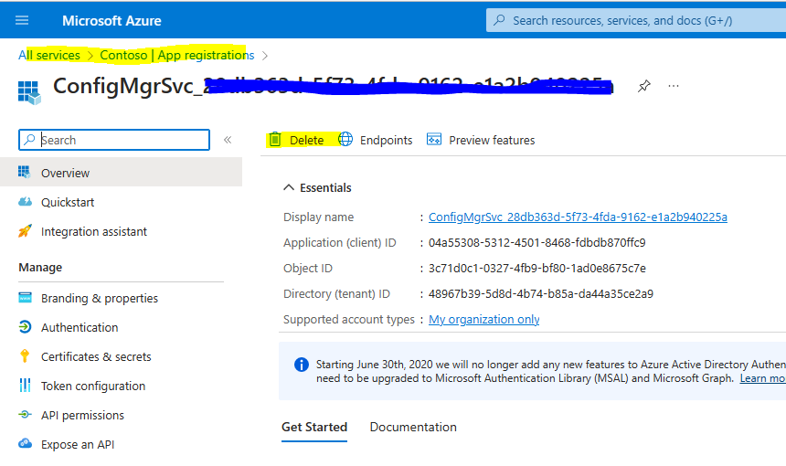Click the Preview features icon

[434, 139]
